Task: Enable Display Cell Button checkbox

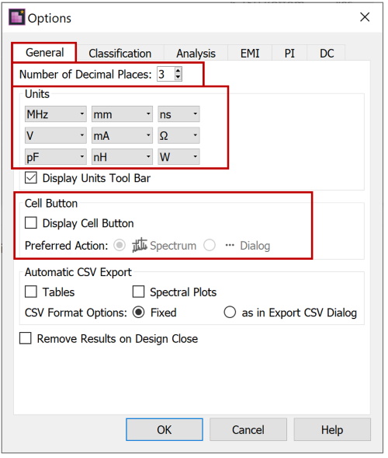Action: 31,224
